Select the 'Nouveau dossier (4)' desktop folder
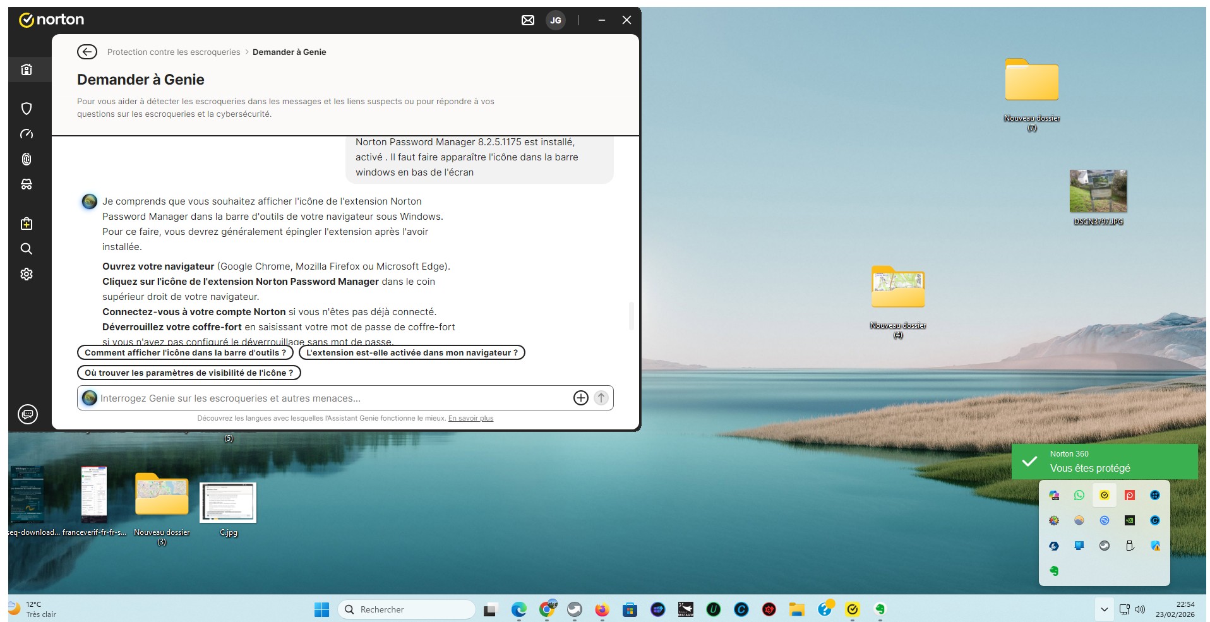1210x622 pixels. click(898, 287)
